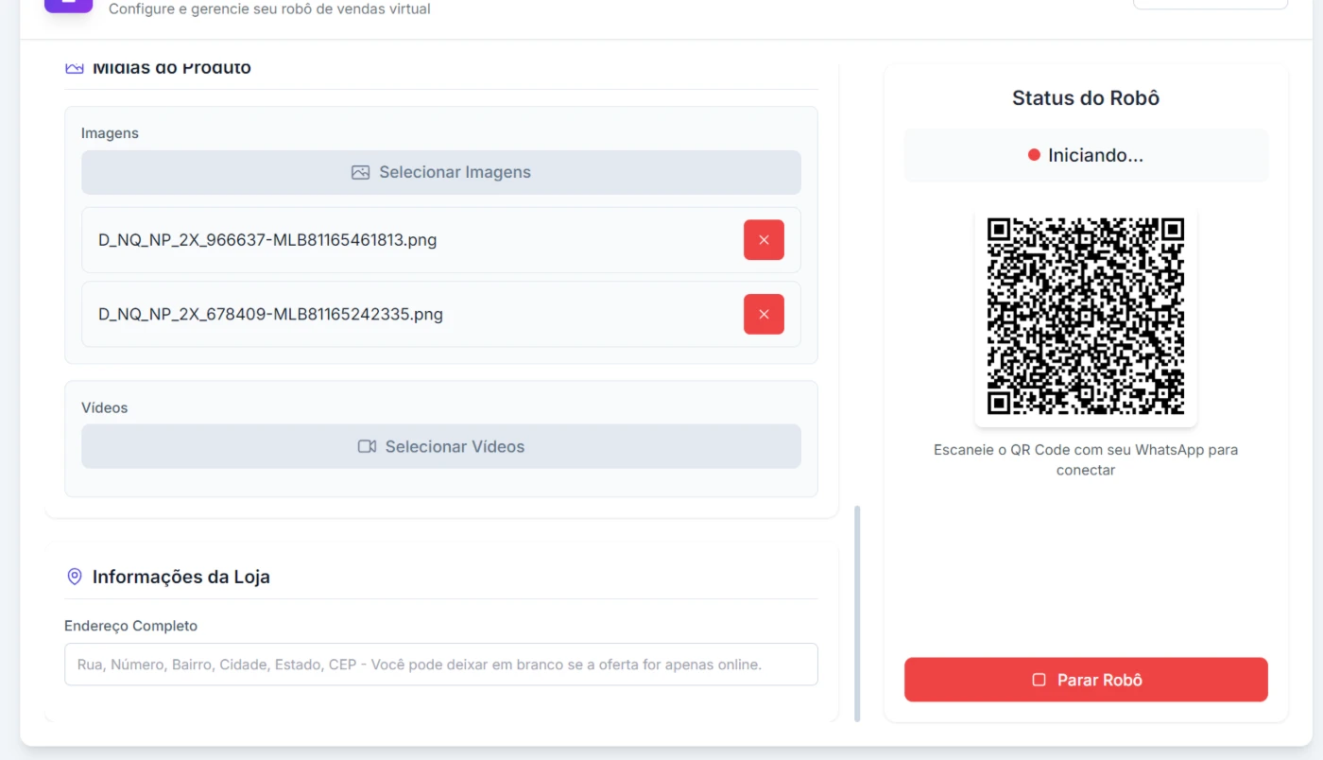Click the location pin icon near Informações da Loja
This screenshot has width=1323, height=760.
tap(75, 577)
